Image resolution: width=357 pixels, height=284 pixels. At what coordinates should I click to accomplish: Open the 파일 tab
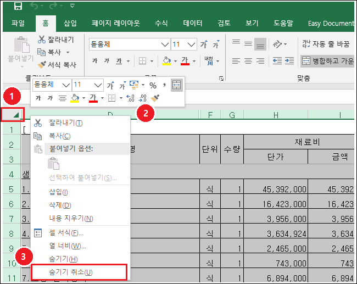point(18,23)
